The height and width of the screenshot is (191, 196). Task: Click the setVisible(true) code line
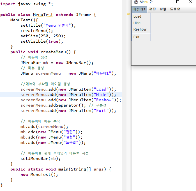pos(42,42)
